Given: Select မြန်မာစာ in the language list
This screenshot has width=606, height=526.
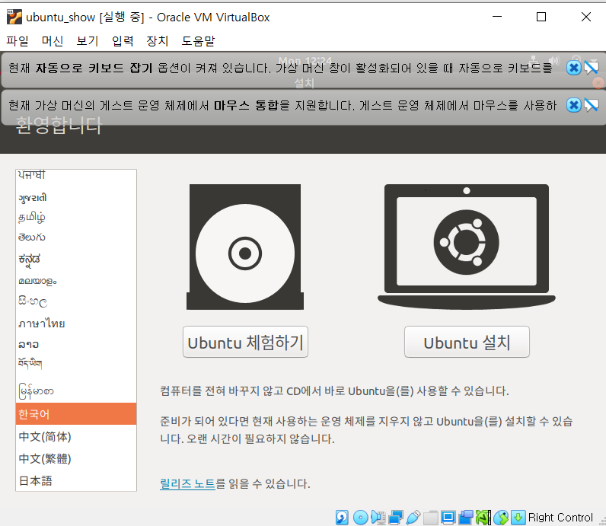Looking at the screenshot, I should click(x=76, y=391).
